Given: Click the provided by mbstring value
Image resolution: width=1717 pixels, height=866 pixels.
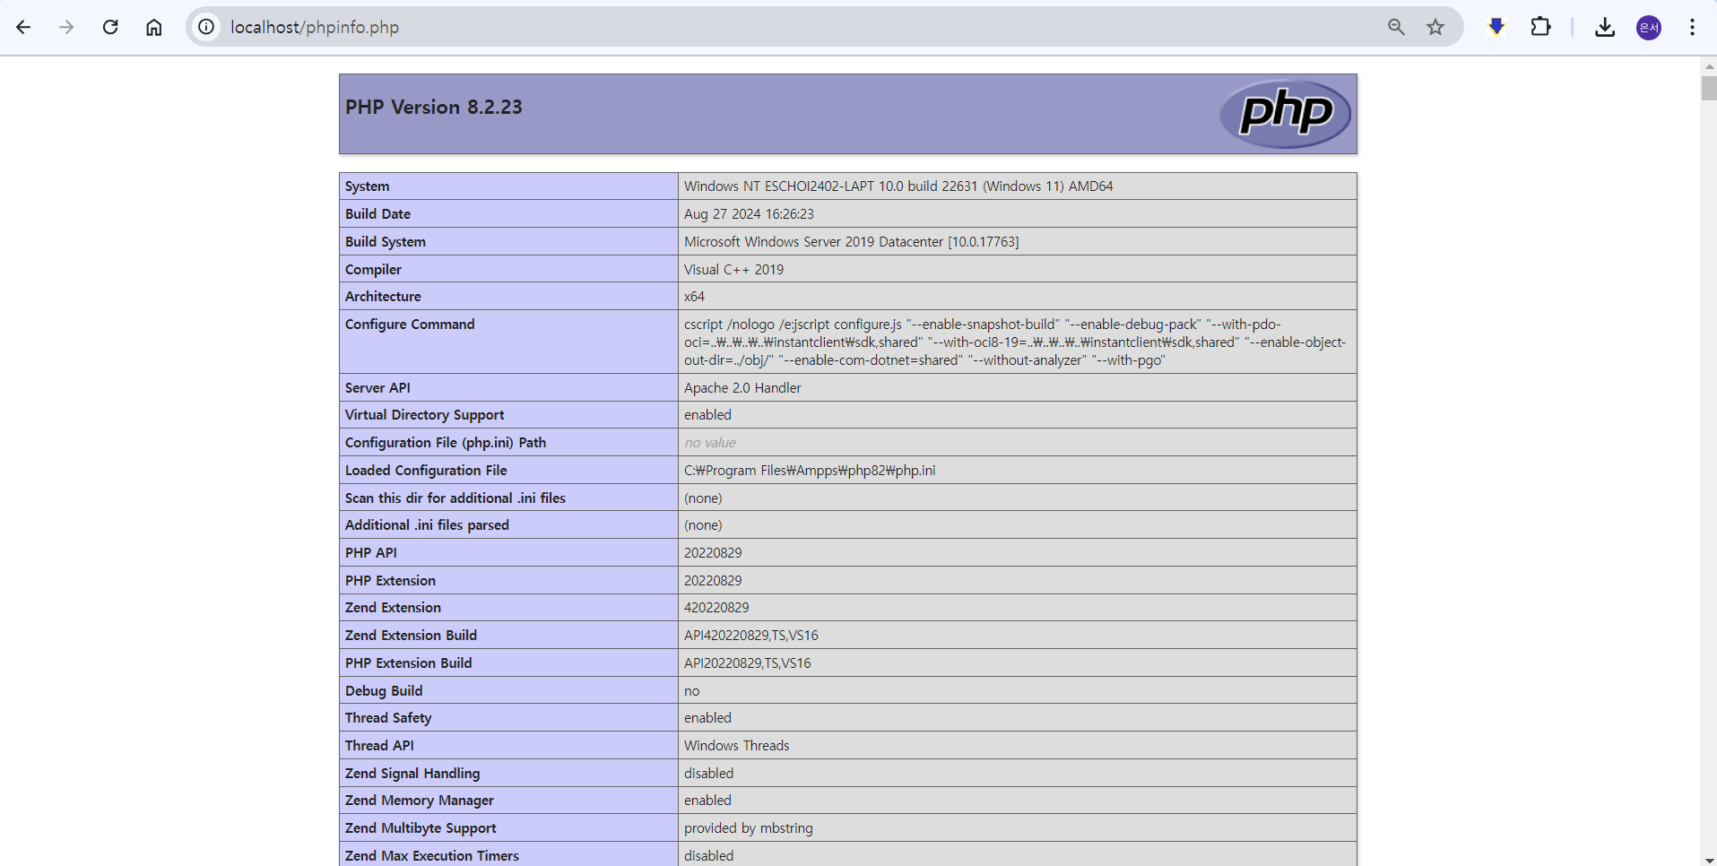Looking at the screenshot, I should [x=749, y=828].
